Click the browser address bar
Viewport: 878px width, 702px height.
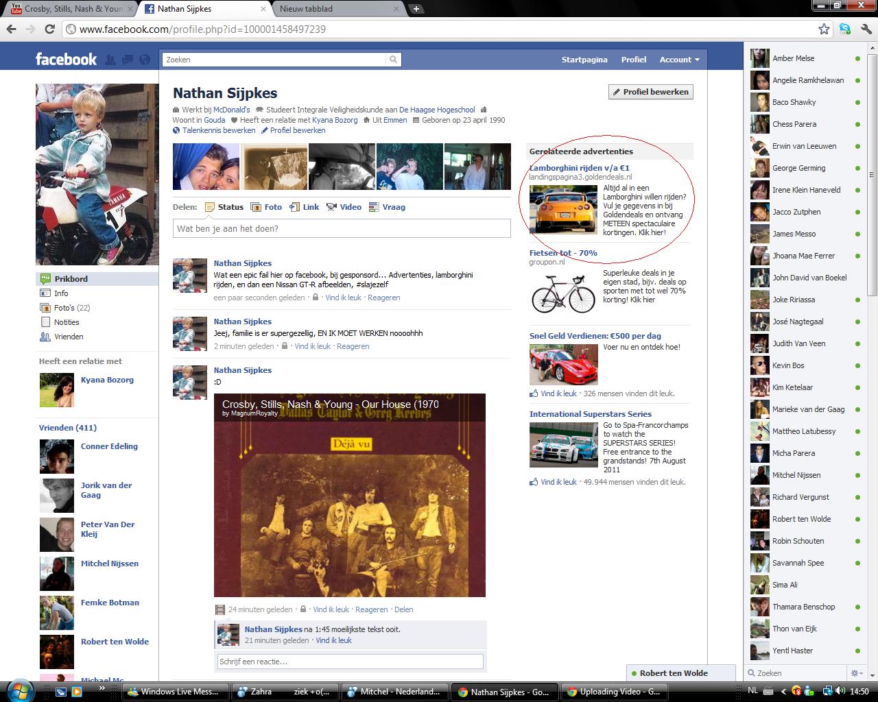tap(439, 29)
